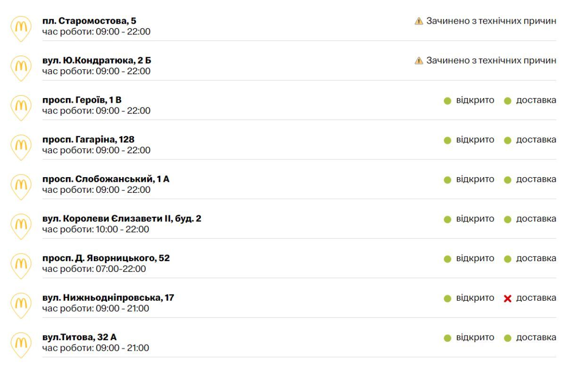Toggle the open status dot for вул.Титова, 32 А
Image resolution: width=566 pixels, height=377 pixels.
click(448, 337)
